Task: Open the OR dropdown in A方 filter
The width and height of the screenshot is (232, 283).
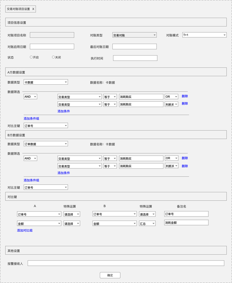Action: [x=171, y=97]
